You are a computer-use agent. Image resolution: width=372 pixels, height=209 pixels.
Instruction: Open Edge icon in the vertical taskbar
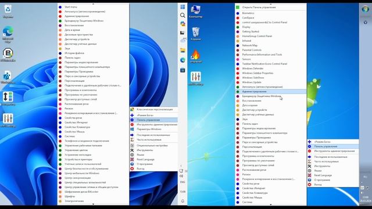[x=183, y=60]
